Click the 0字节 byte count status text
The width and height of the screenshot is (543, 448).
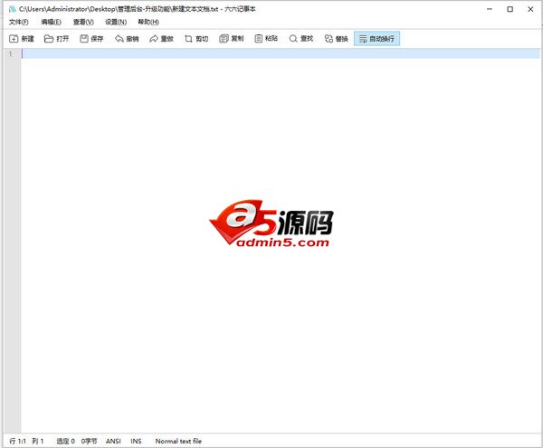(89, 441)
